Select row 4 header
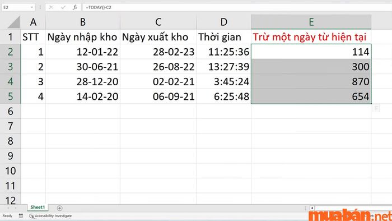Screen dimensions: 392x221 10,81
